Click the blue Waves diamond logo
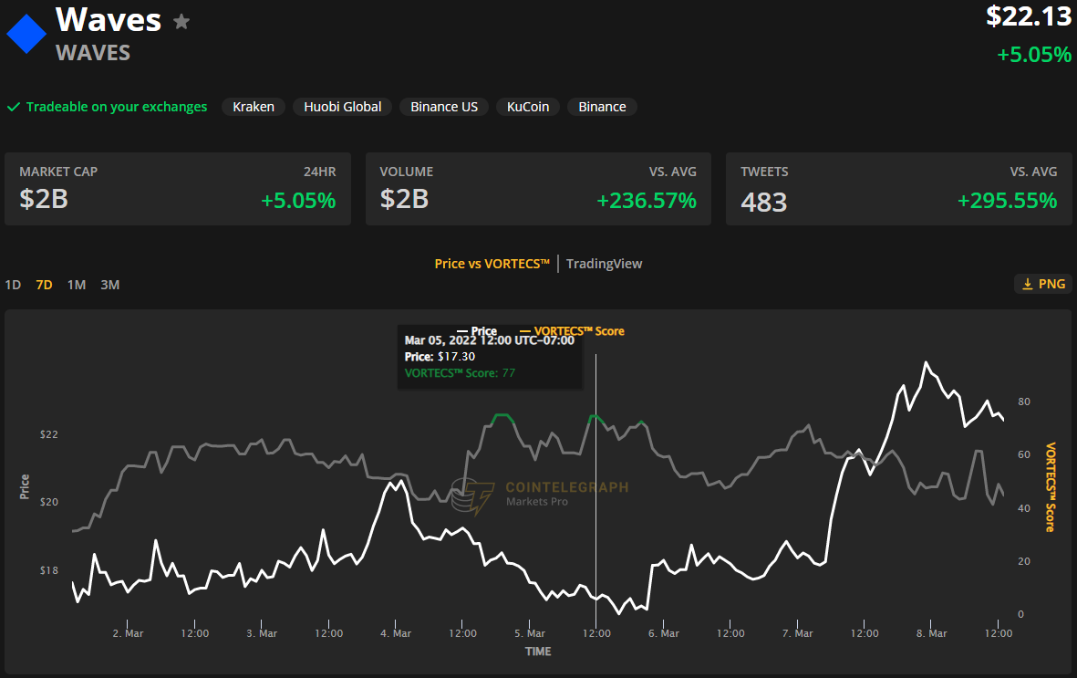 click(26, 34)
